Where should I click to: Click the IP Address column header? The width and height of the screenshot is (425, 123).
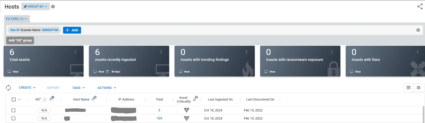tap(126, 100)
